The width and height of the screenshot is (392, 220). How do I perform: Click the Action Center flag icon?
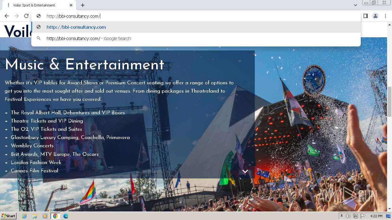[363, 216]
